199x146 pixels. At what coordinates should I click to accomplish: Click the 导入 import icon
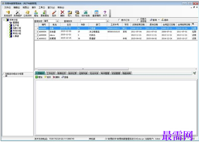[x=70, y=14]
